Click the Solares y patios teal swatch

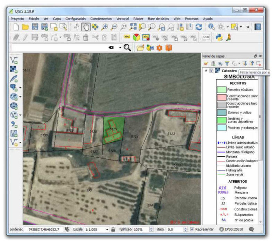pyautogui.click(x=221, y=112)
